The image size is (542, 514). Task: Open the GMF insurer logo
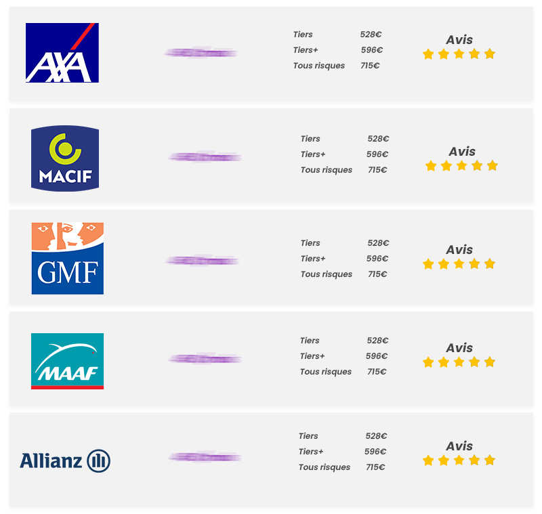pyautogui.click(x=67, y=258)
